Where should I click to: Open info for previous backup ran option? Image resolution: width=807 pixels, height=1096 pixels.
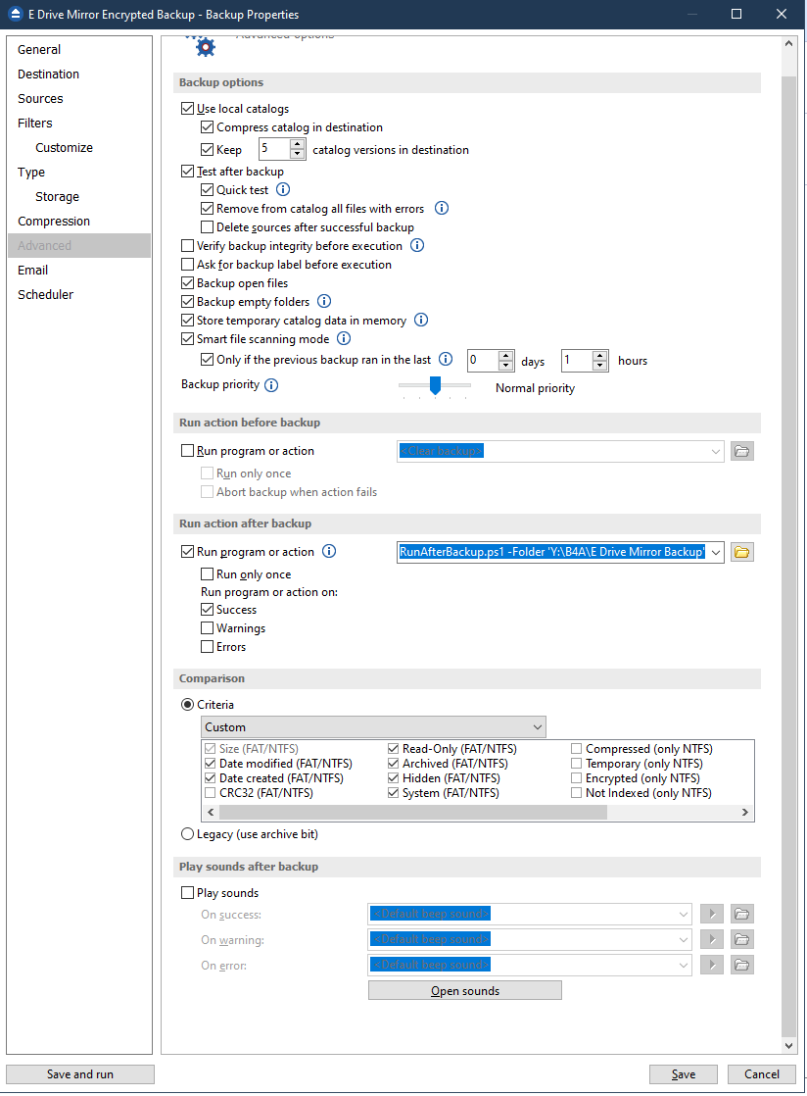[x=446, y=359]
